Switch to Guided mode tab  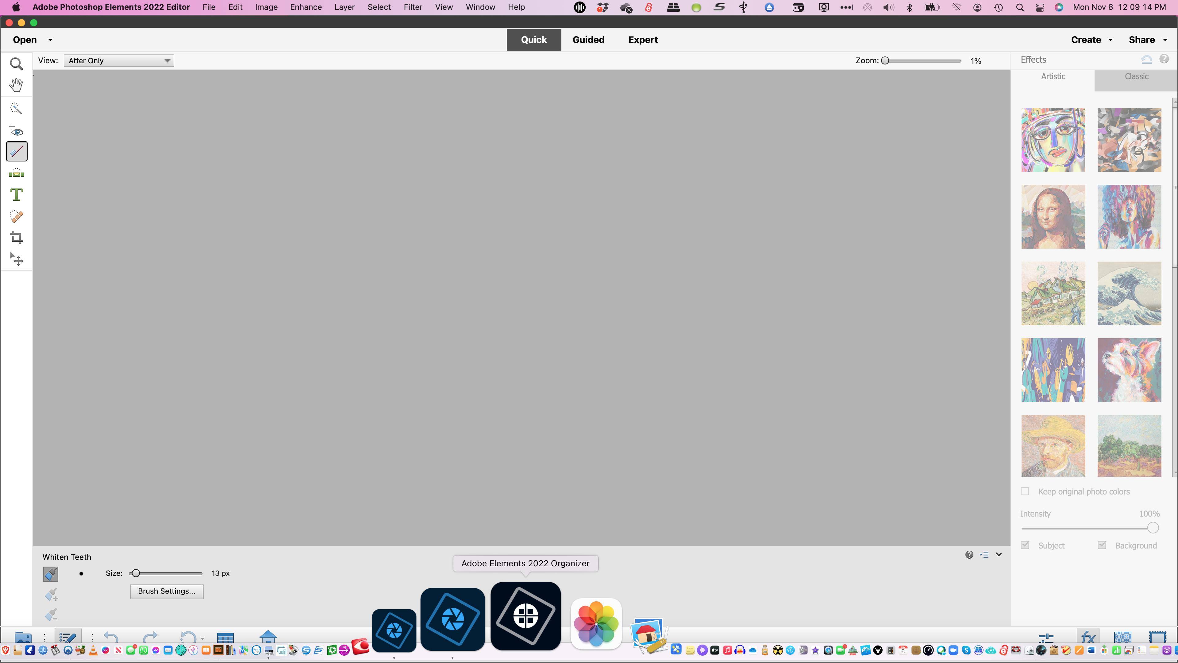tap(588, 40)
